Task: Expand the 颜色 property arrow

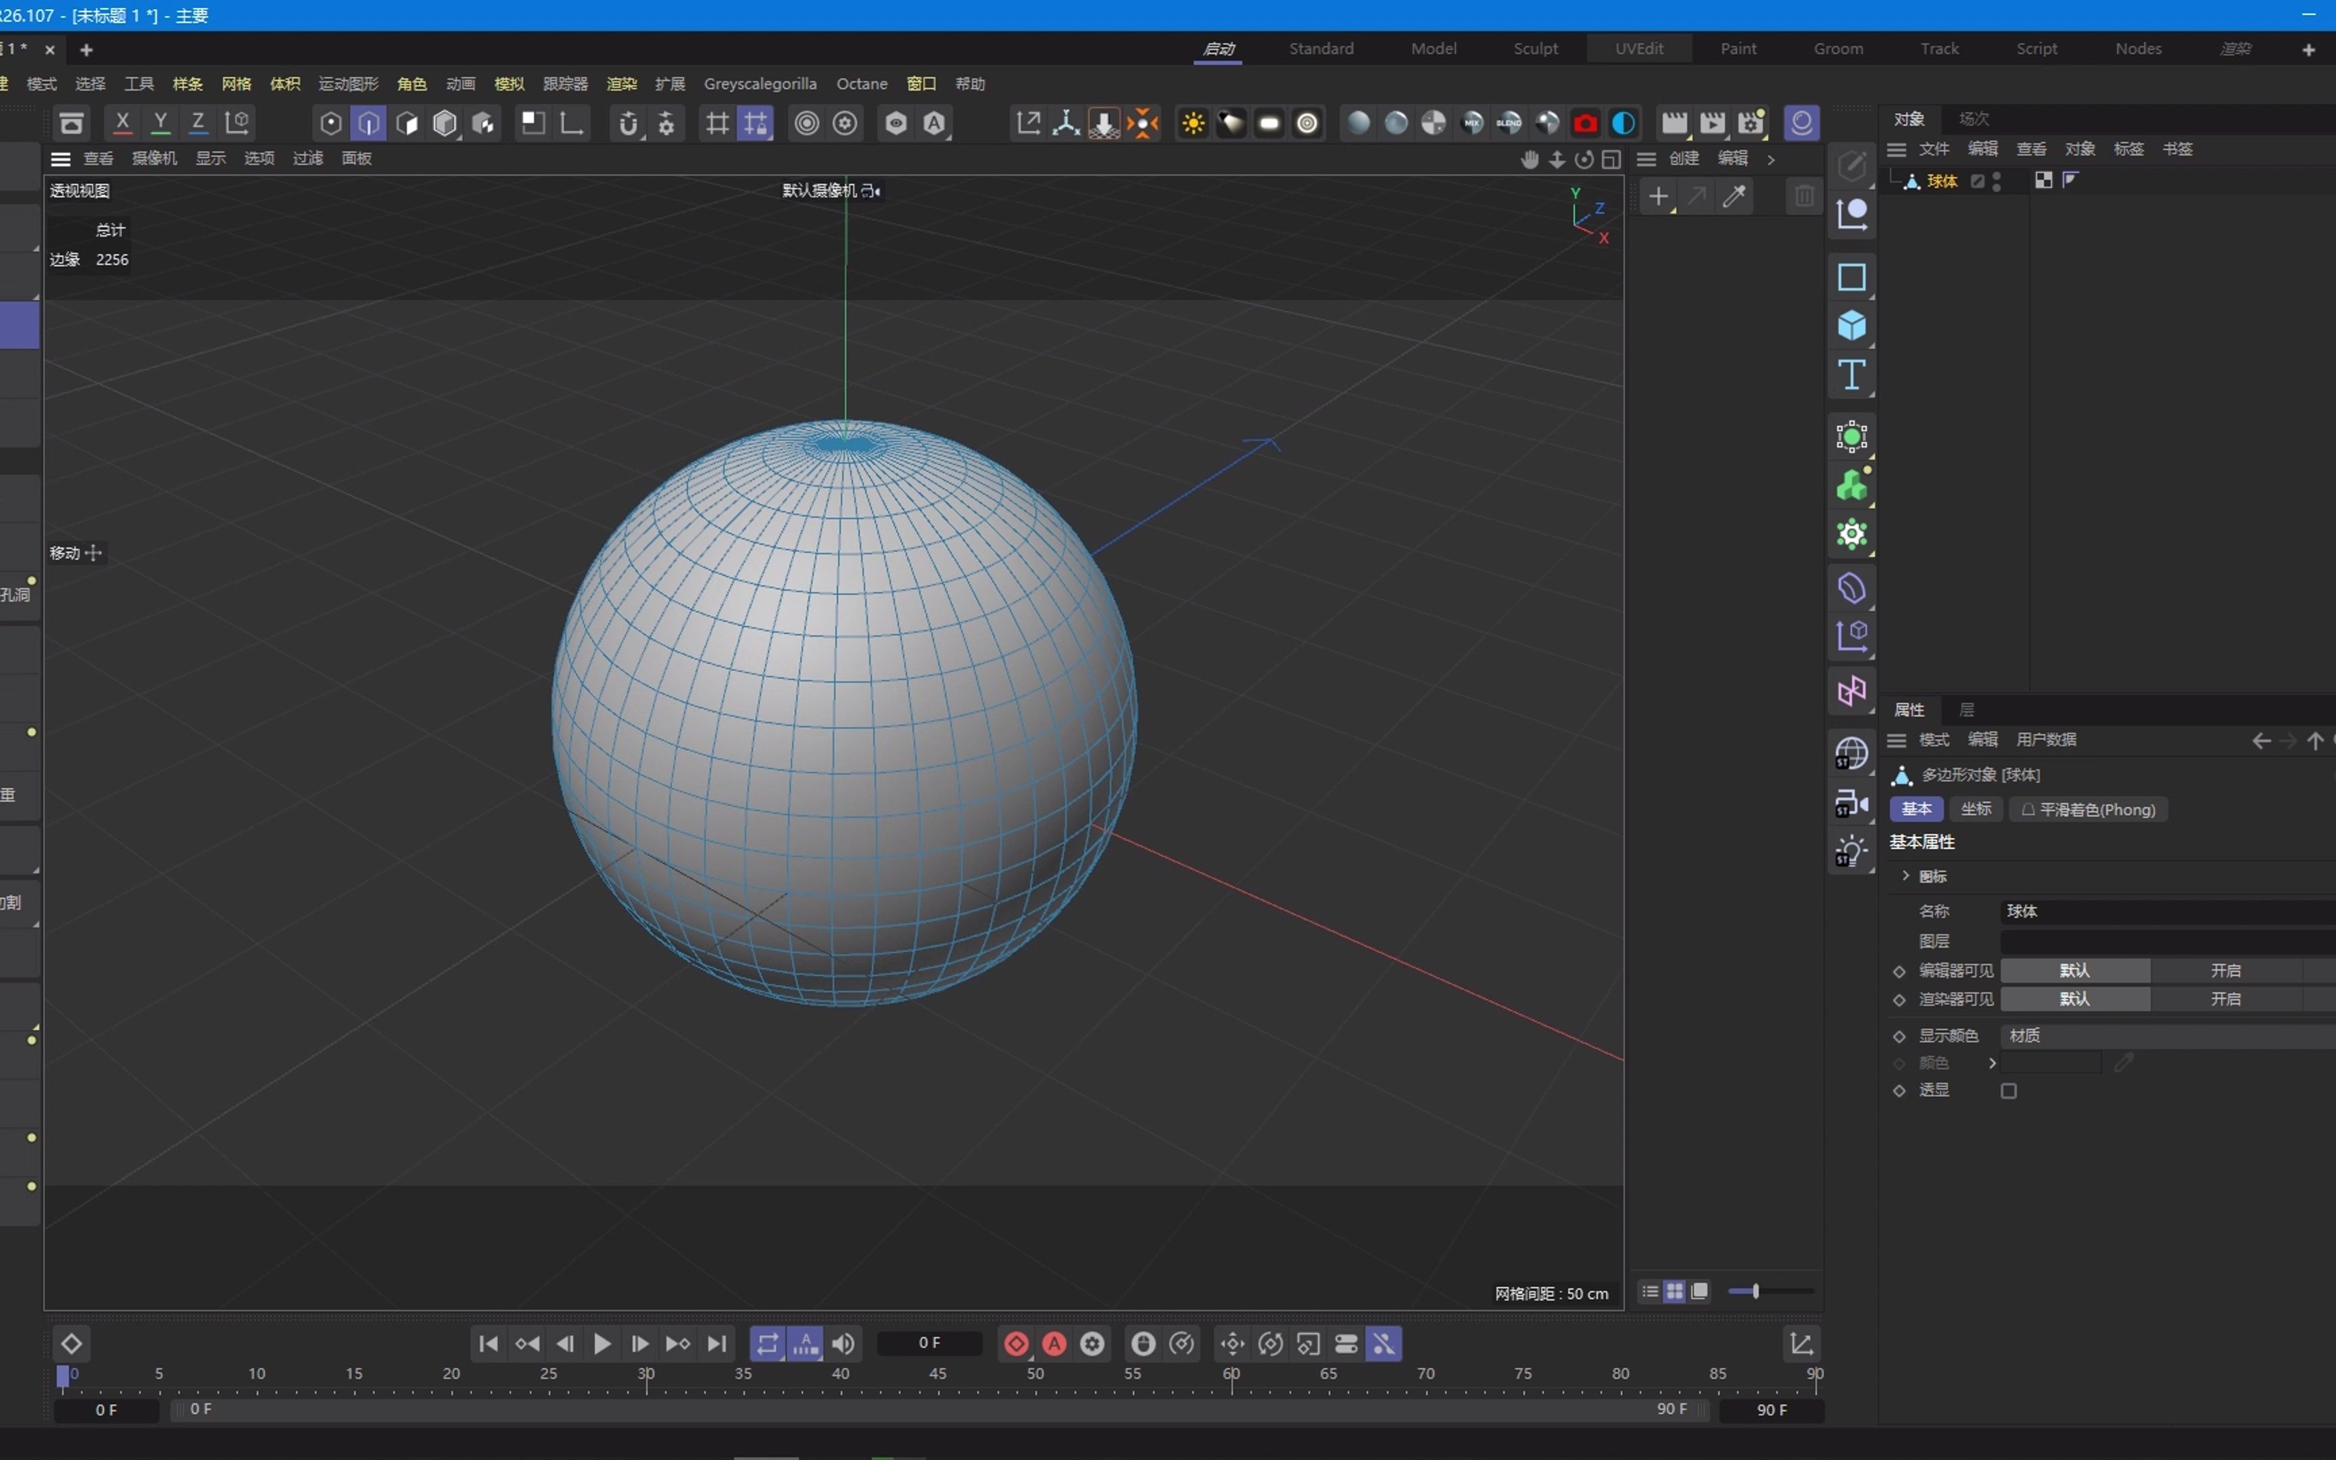Action: [1993, 1063]
